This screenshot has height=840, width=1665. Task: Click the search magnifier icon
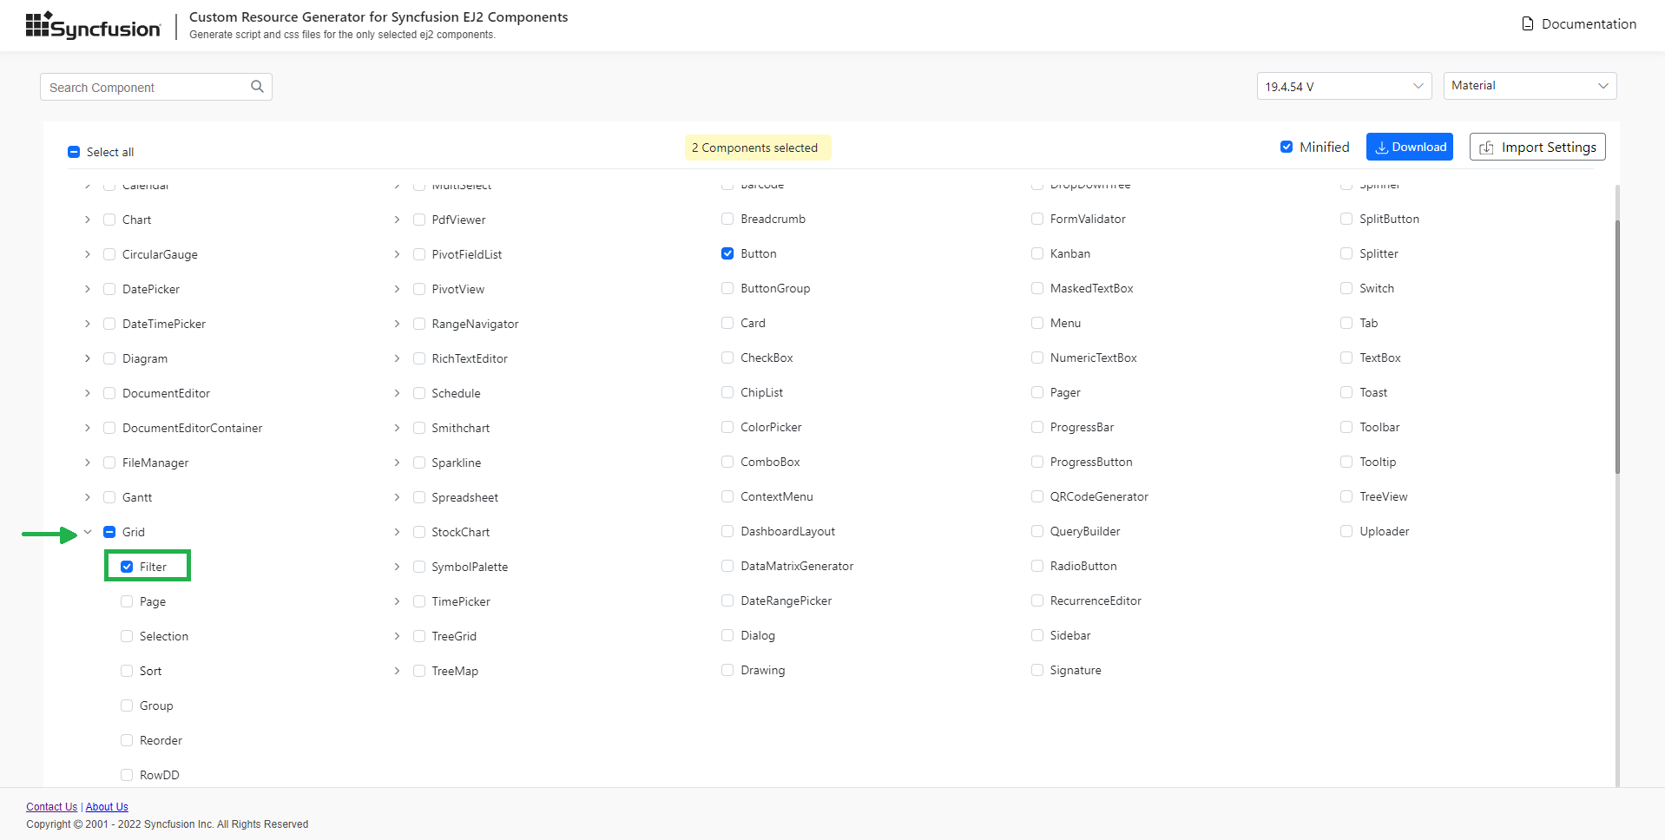[257, 87]
